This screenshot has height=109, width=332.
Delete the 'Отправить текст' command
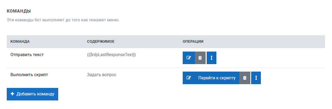[x=200, y=58]
